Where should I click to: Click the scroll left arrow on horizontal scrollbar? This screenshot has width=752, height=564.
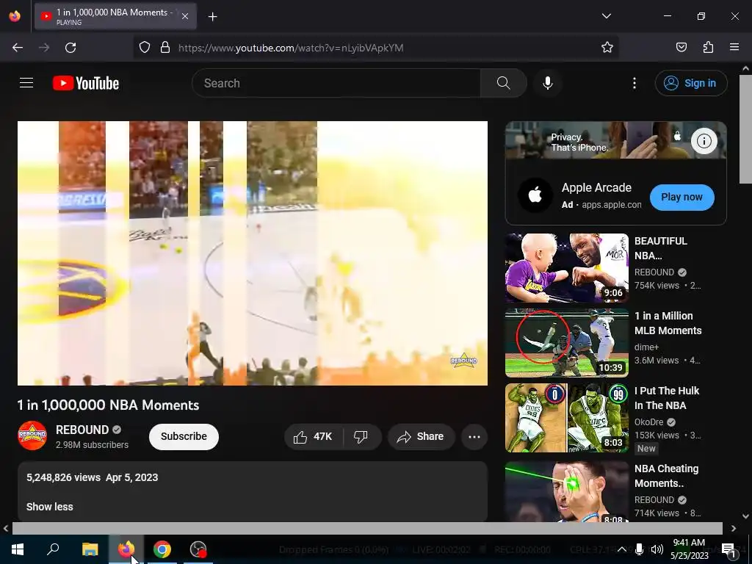pos(6,528)
